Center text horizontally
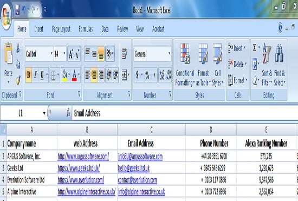The width and height of the screenshot is (298, 201). [x=94, y=75]
